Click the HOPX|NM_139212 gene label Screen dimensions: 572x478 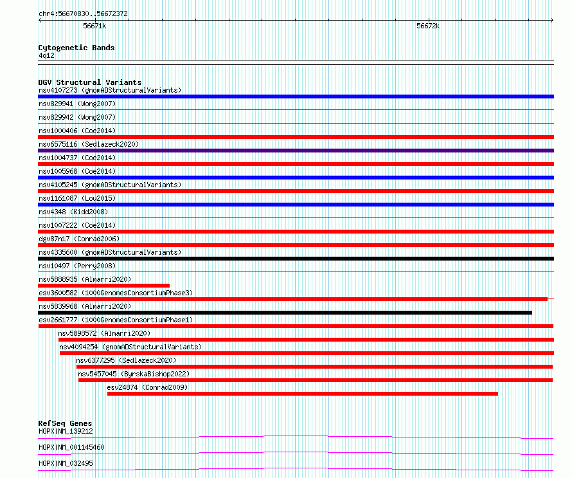(66, 431)
